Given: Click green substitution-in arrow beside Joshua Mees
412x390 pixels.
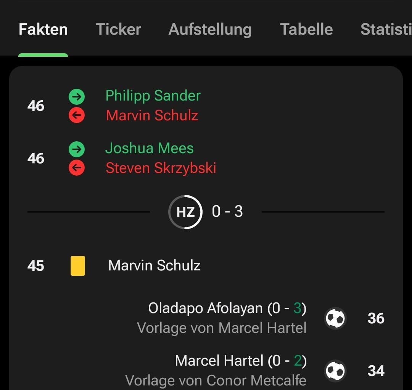Looking at the screenshot, I should [x=77, y=149].
